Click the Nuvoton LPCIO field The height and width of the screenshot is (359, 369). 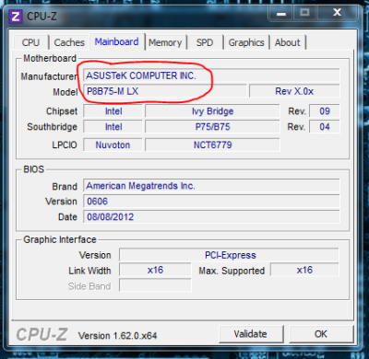point(113,145)
